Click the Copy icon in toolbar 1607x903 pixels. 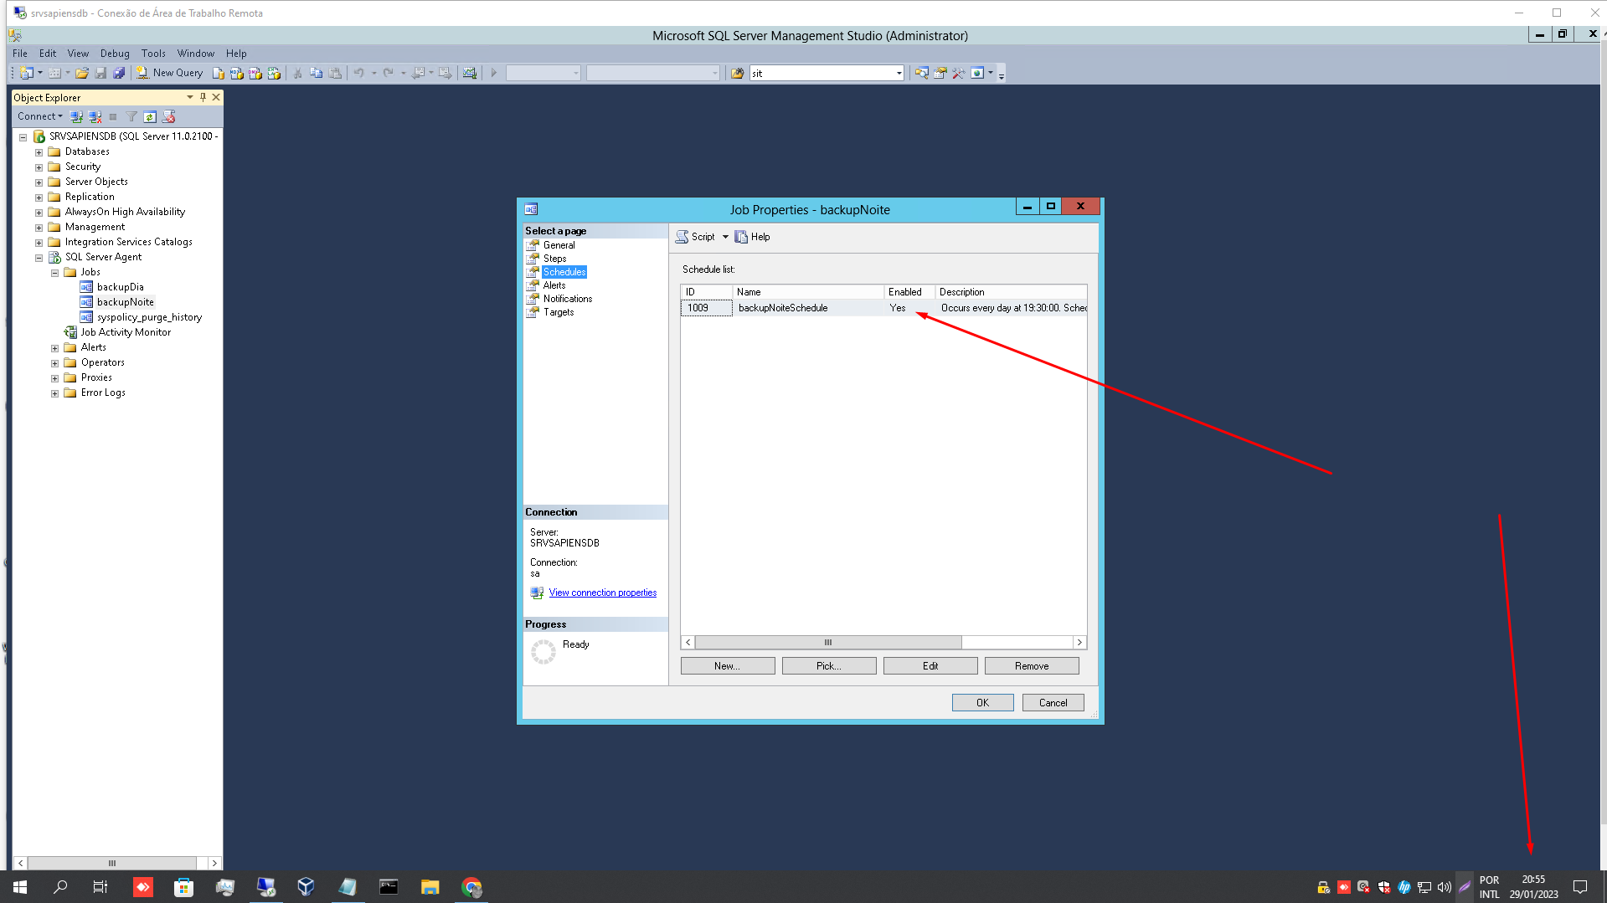(316, 73)
